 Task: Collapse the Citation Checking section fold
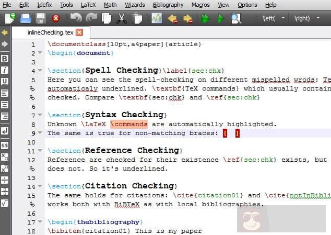(40, 186)
